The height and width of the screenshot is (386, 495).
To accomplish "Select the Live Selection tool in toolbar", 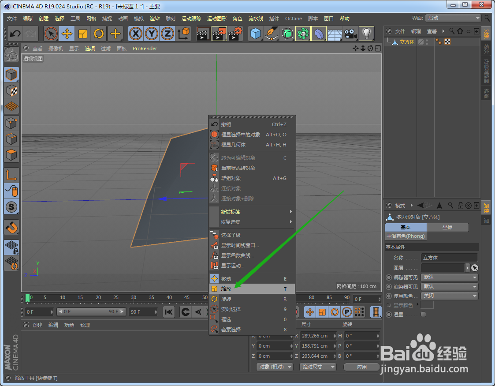I will tap(51, 34).
